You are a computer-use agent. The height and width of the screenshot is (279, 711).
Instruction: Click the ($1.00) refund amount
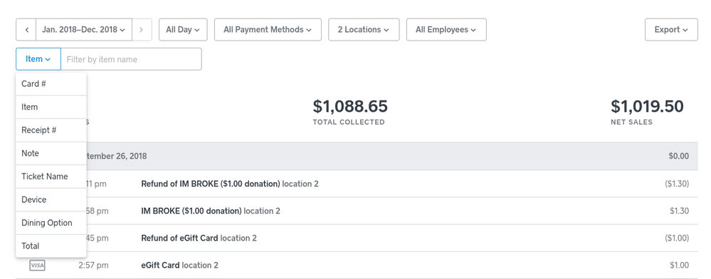coord(677,238)
